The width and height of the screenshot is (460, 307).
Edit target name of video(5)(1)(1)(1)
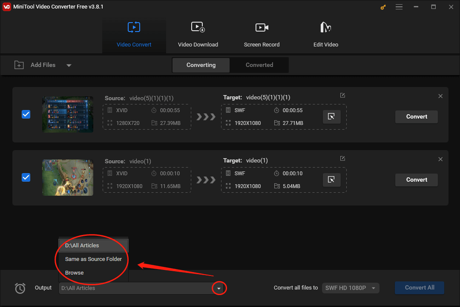(342, 95)
